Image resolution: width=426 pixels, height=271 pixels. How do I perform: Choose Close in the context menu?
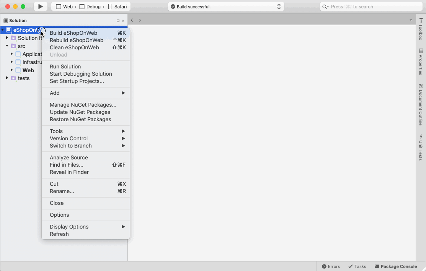click(x=86, y=203)
